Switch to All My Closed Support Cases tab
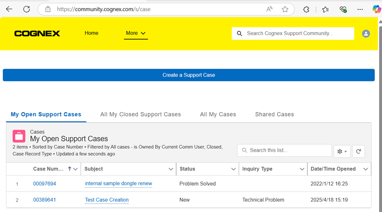The width and height of the screenshot is (382, 212). click(x=141, y=115)
